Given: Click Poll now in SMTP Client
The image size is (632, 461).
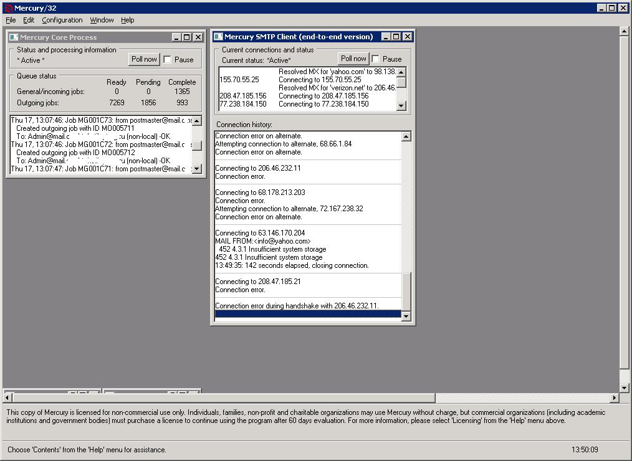Looking at the screenshot, I should (353, 59).
